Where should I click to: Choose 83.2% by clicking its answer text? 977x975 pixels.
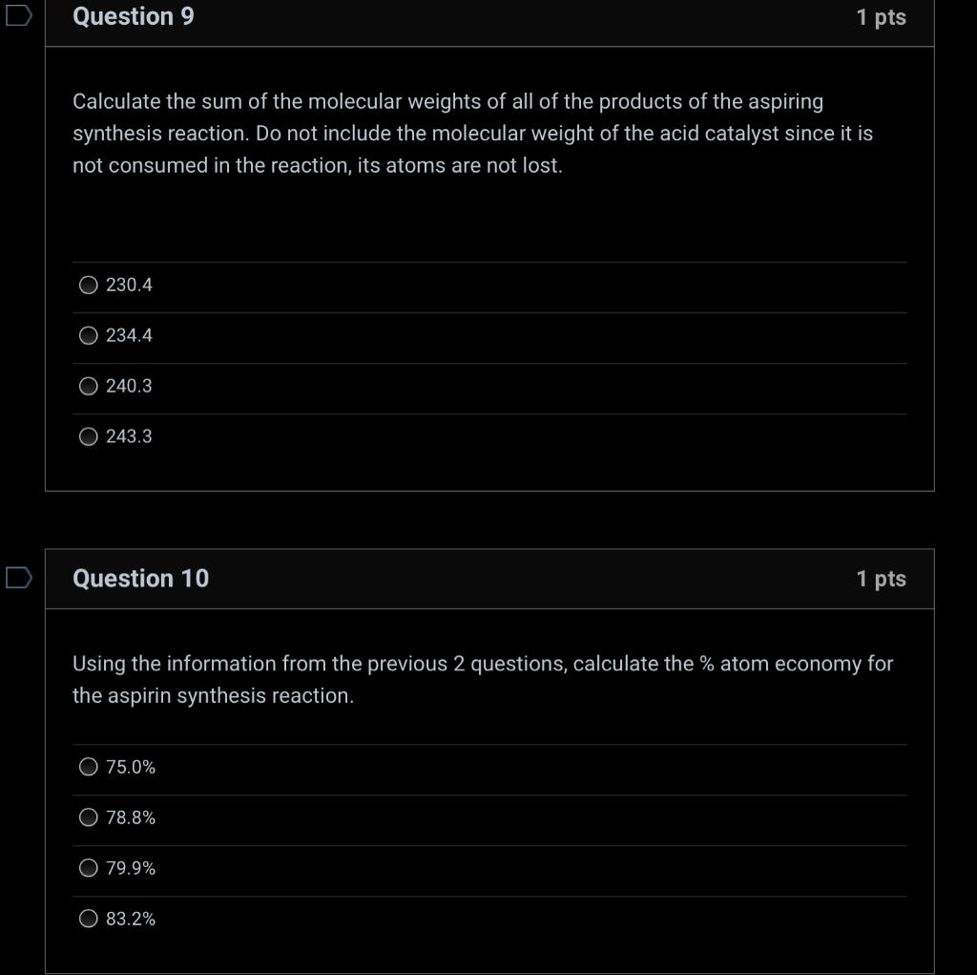[x=129, y=918]
